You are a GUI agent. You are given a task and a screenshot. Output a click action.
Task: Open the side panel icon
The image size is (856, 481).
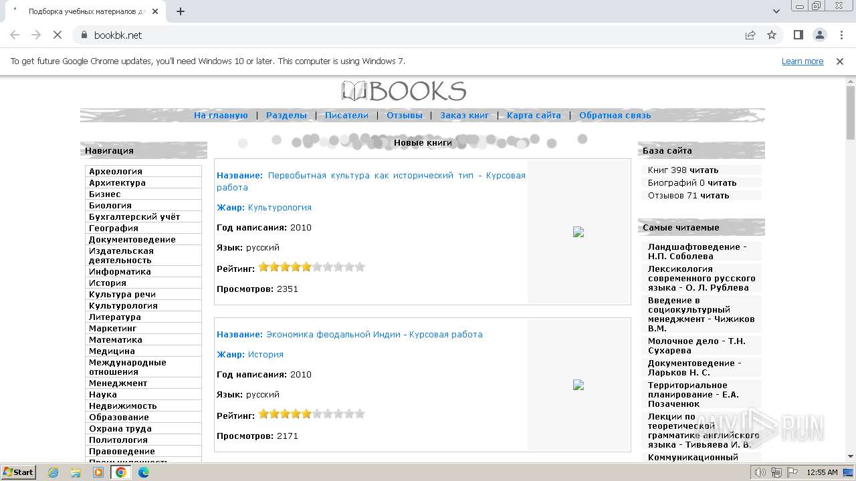point(798,35)
